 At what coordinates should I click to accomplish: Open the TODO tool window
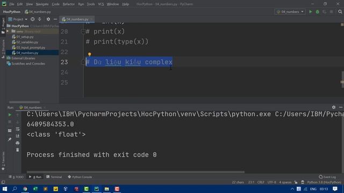coord(16,177)
